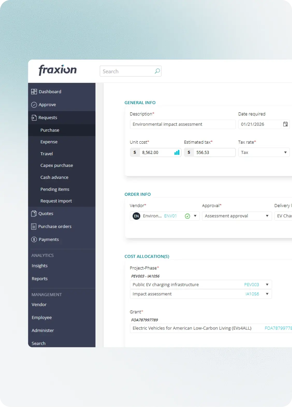Click the PEV003 project code
This screenshot has width=292, height=407.
[x=252, y=284]
